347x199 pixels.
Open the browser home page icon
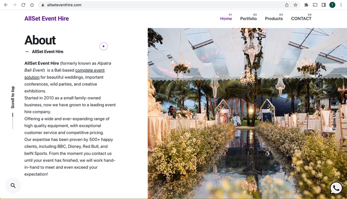pos(32,5)
